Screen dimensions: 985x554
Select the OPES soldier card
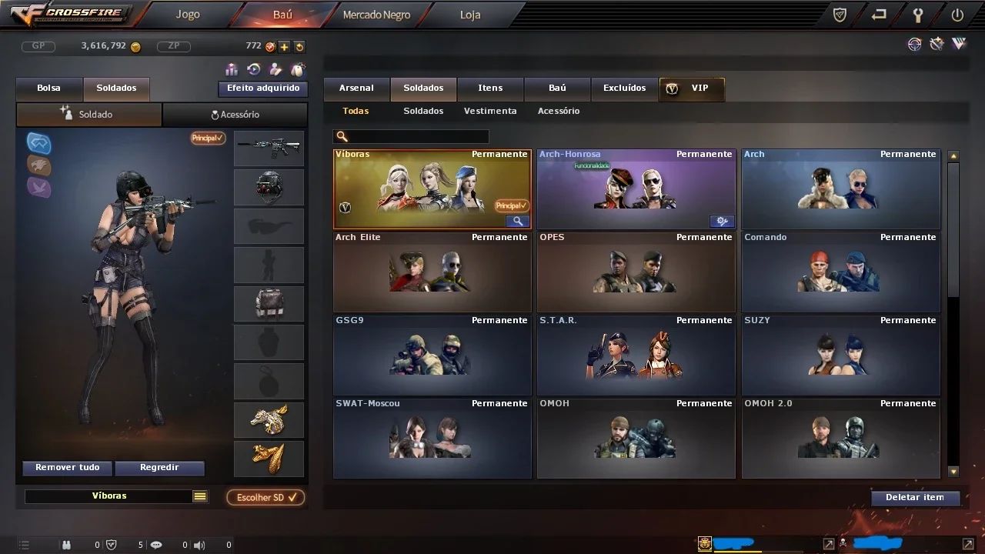pos(636,272)
